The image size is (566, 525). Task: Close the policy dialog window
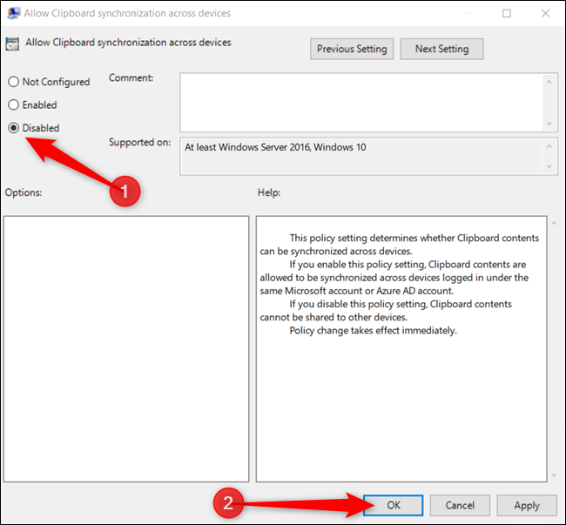point(545,13)
